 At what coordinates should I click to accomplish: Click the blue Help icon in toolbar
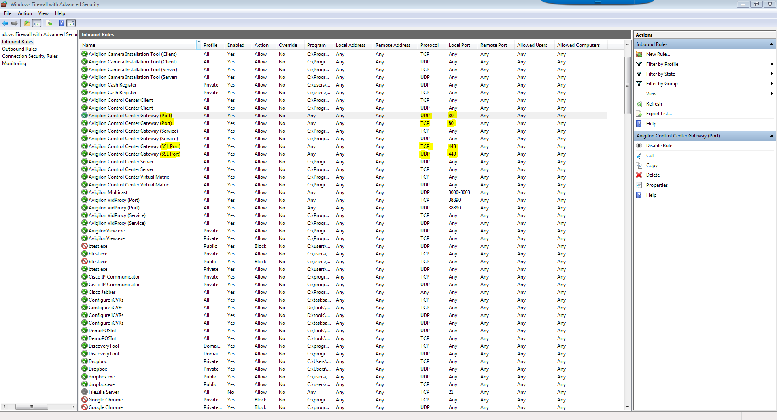tap(61, 23)
